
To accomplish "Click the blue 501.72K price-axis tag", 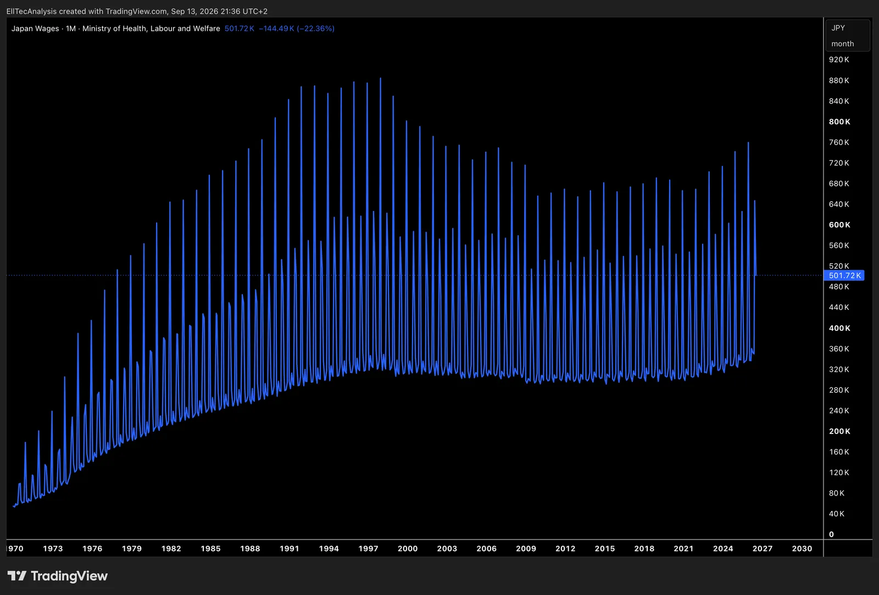I will point(844,276).
